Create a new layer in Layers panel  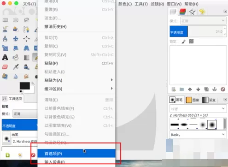tap(174, 89)
